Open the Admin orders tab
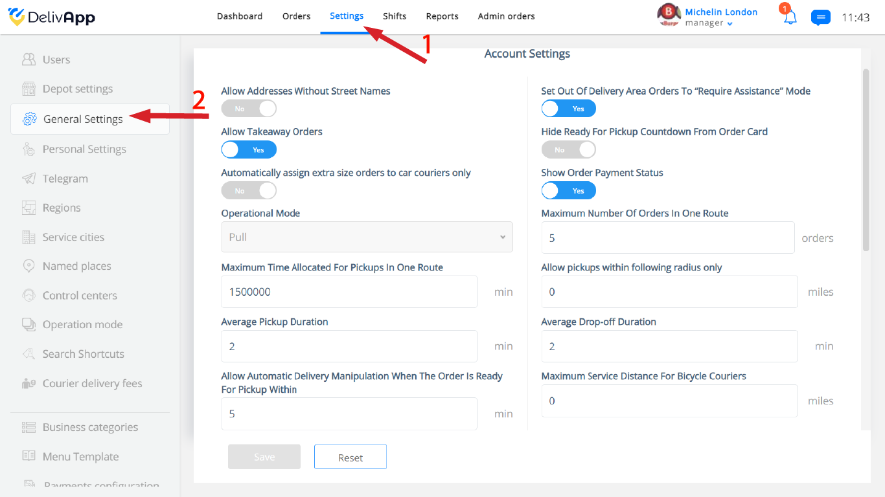The width and height of the screenshot is (885, 497). [507, 16]
